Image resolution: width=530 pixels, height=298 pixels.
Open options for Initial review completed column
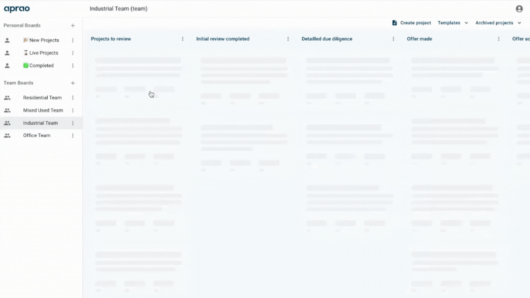click(x=288, y=39)
